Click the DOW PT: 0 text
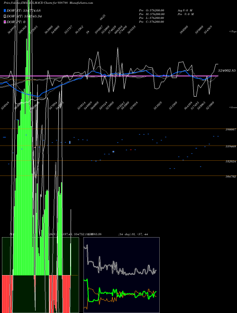Image resolution: width=237 pixels, height=313 pixels. pos(16,22)
